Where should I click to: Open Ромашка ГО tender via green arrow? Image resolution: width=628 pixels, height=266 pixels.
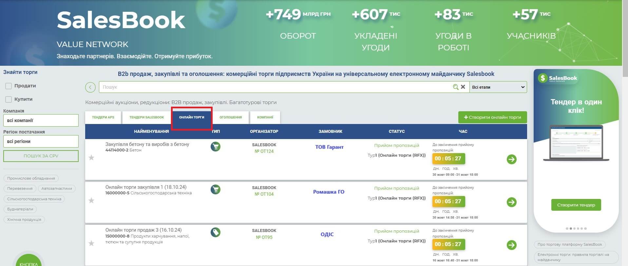512,202
